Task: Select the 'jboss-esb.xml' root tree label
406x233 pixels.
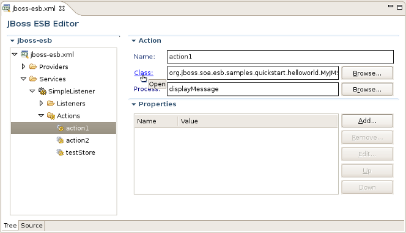Action: click(52, 54)
